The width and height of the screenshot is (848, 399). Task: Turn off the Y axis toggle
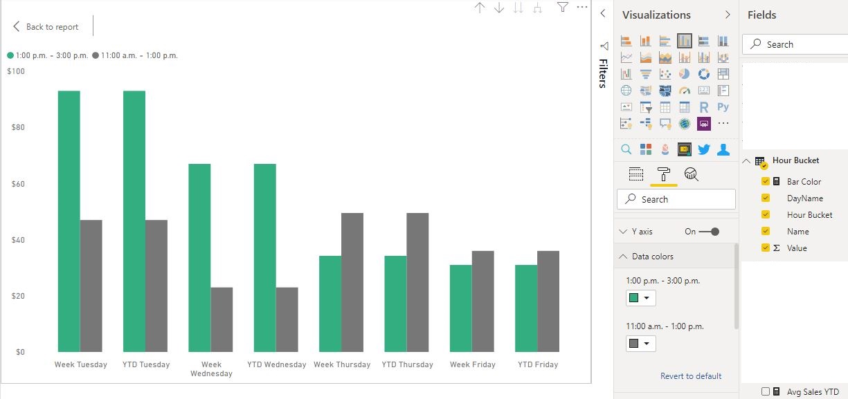710,232
